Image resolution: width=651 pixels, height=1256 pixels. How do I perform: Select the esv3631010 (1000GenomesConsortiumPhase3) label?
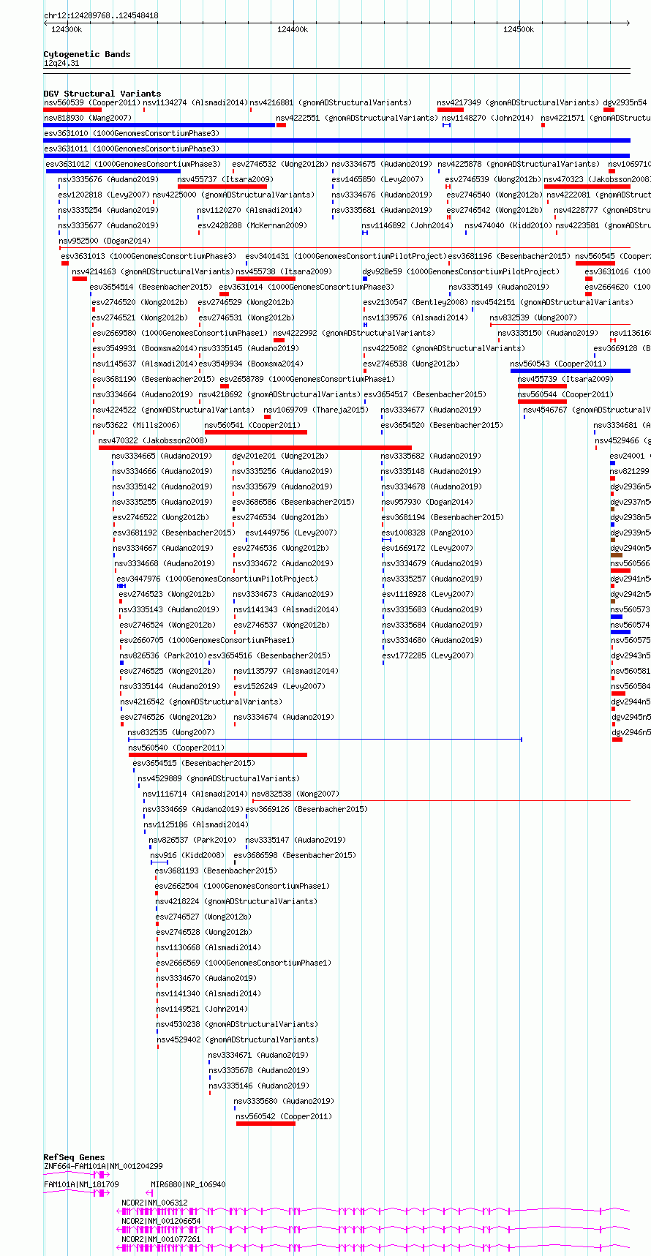(132, 134)
